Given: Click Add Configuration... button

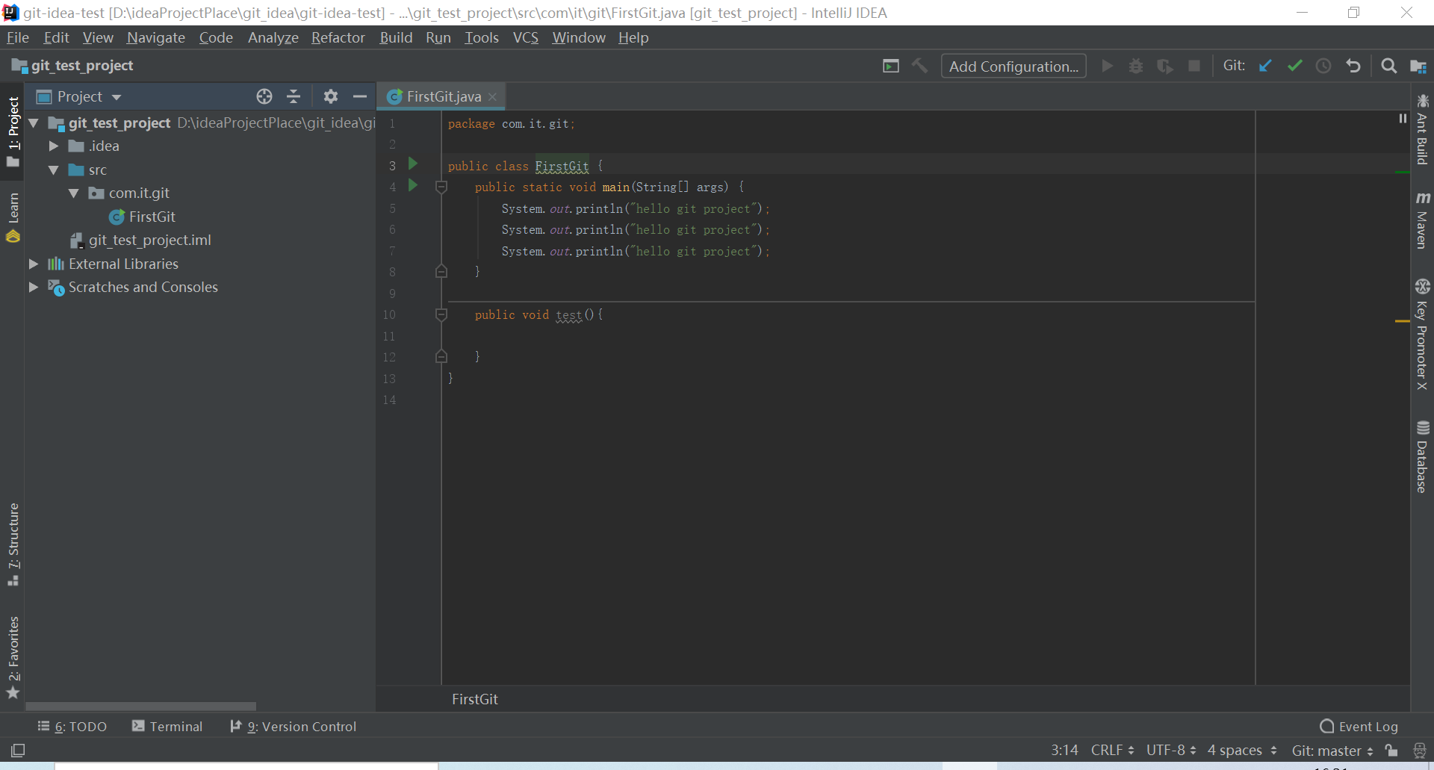Looking at the screenshot, I should [1014, 66].
